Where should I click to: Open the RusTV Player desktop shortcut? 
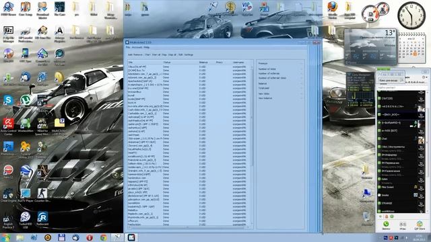(x=26, y=196)
